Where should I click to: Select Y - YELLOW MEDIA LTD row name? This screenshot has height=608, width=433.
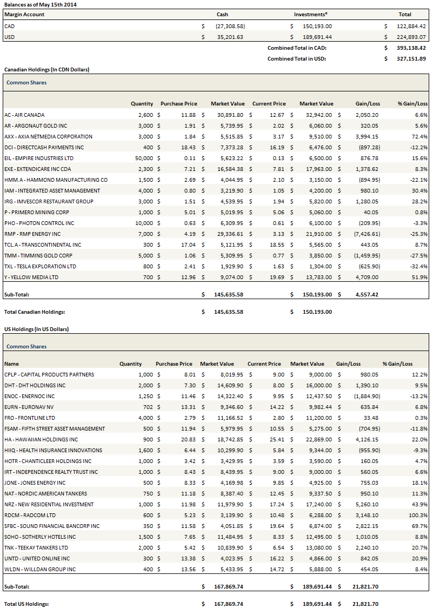pyautogui.click(x=31, y=277)
